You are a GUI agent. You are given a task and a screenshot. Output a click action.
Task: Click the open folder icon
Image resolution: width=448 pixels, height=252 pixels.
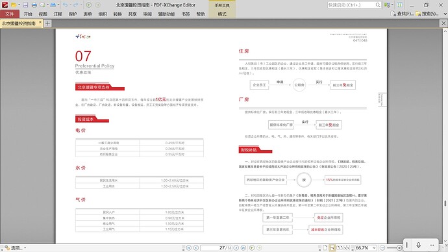point(14,5)
